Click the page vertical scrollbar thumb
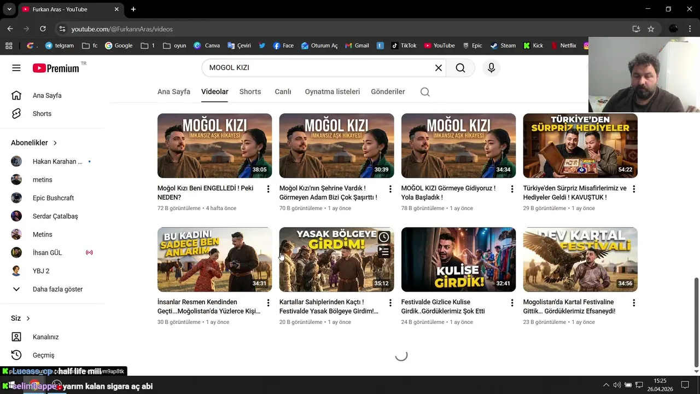This screenshot has width=700, height=394. (696, 322)
